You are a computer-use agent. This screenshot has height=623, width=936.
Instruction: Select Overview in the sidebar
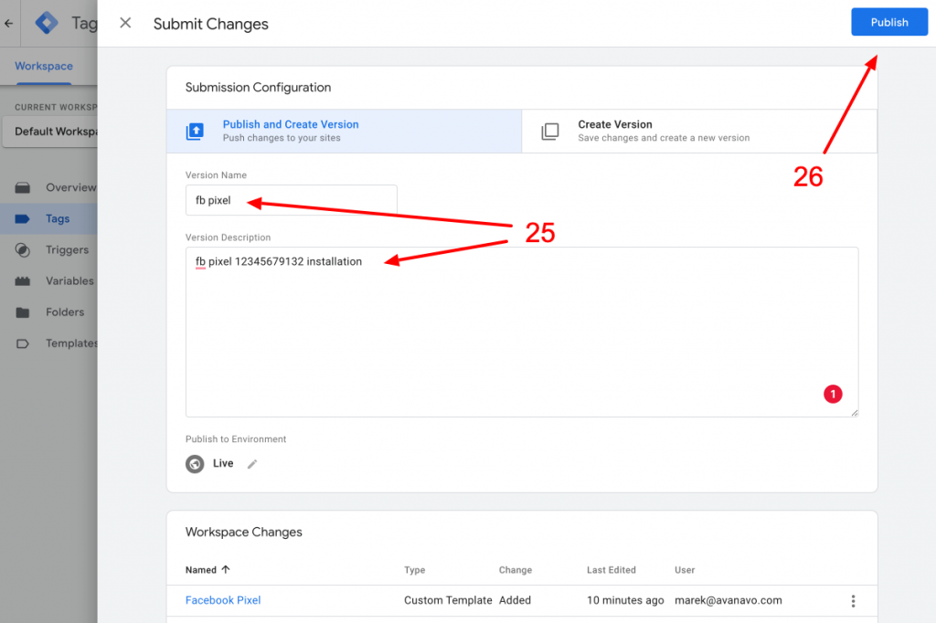pos(70,187)
